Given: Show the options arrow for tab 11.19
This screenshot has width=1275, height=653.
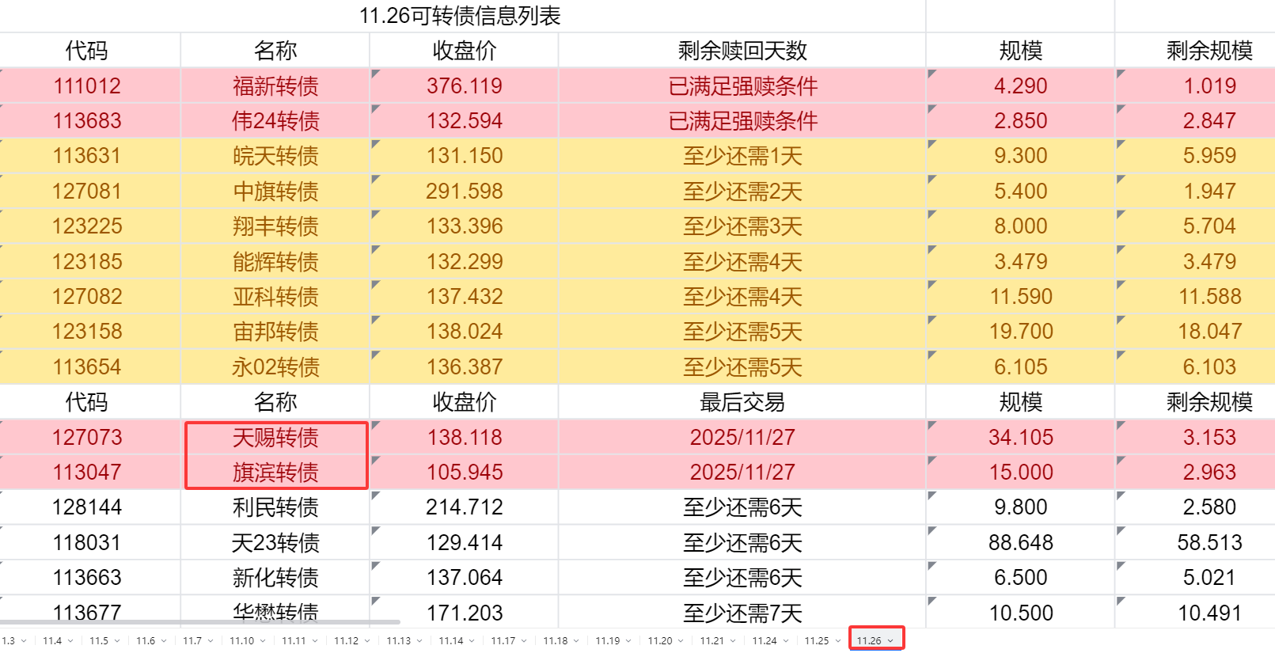Looking at the screenshot, I should (628, 641).
